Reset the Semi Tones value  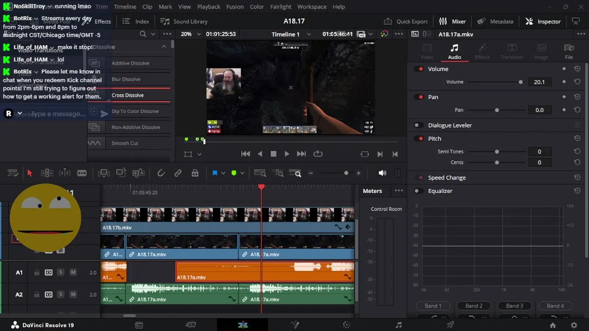577,151
